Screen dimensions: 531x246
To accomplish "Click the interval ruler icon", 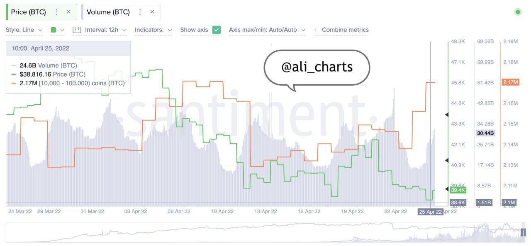I will point(77,30).
